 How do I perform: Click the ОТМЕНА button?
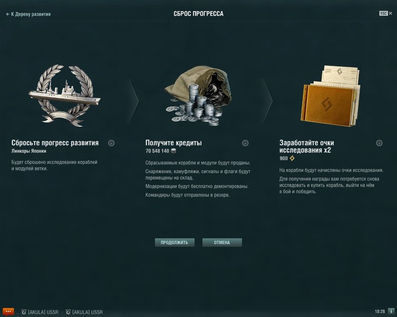[x=222, y=242]
